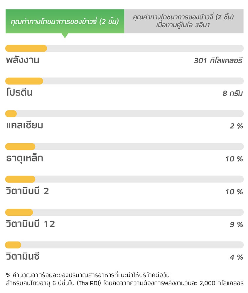Click the วิตามินบี 2 yellow progress bar

coord(20,179)
